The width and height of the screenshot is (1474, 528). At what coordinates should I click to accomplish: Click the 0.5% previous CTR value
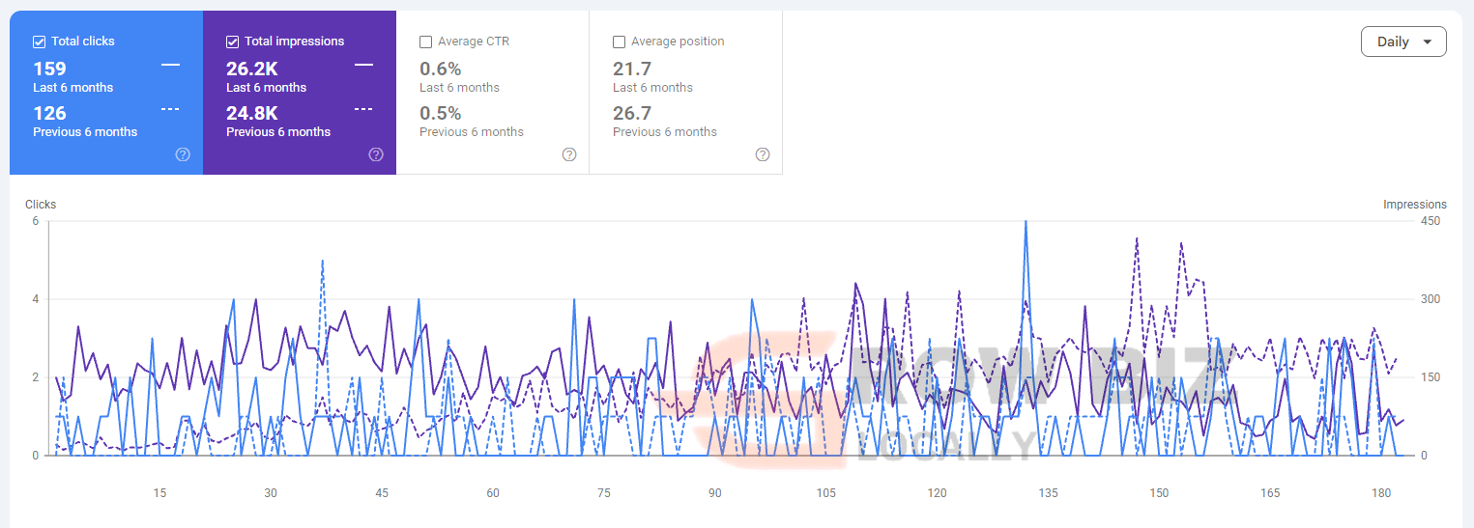coord(441,113)
